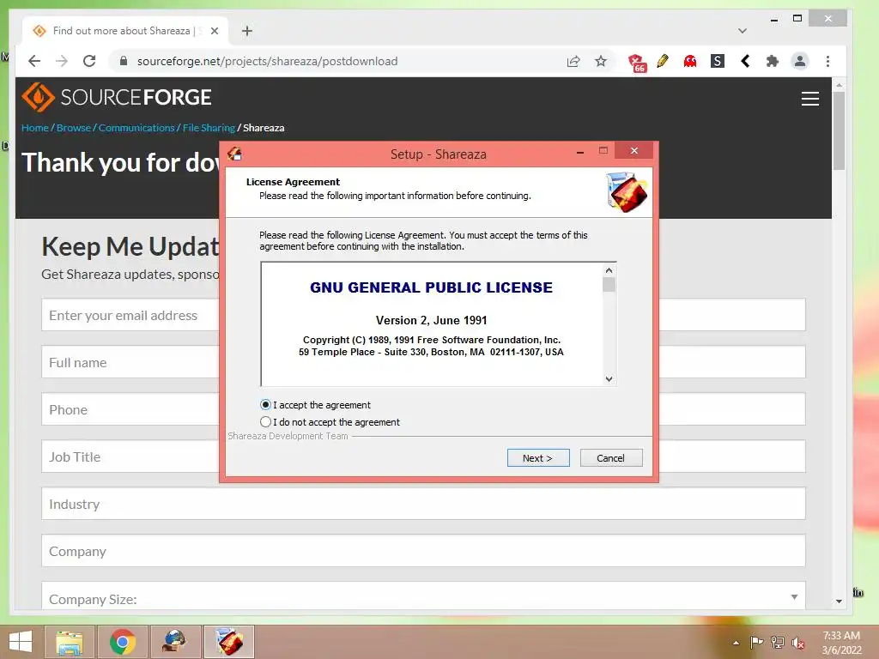The width and height of the screenshot is (879, 659).
Task: Open the red extension with 66 badge
Action: [x=637, y=62]
